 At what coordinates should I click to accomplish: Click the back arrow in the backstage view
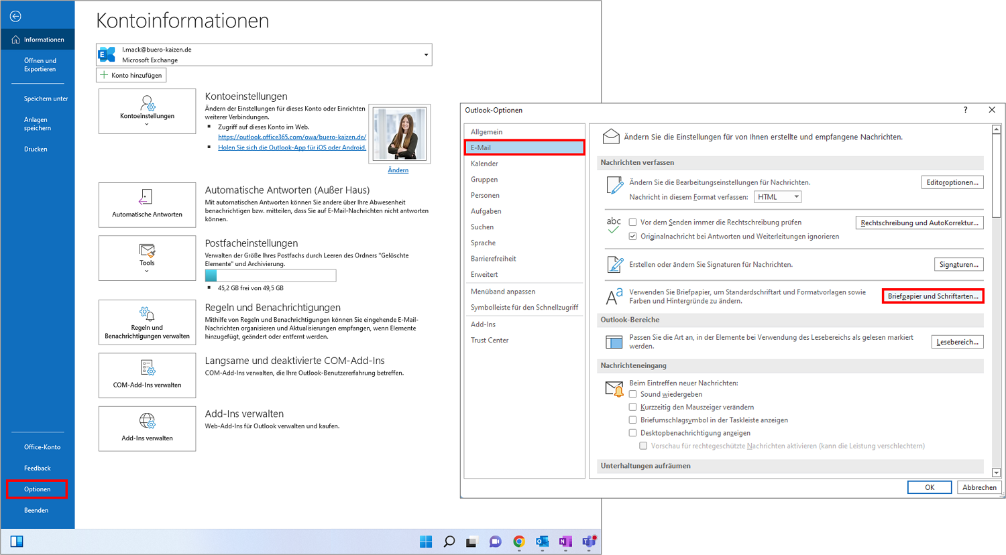click(x=15, y=16)
